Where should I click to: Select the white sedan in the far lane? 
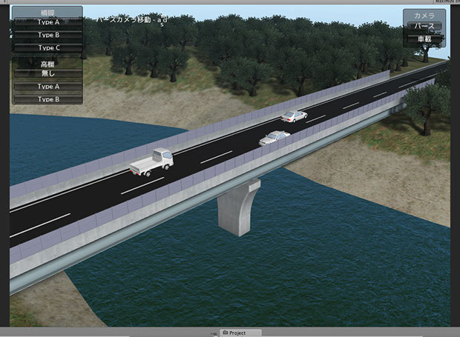[294, 116]
